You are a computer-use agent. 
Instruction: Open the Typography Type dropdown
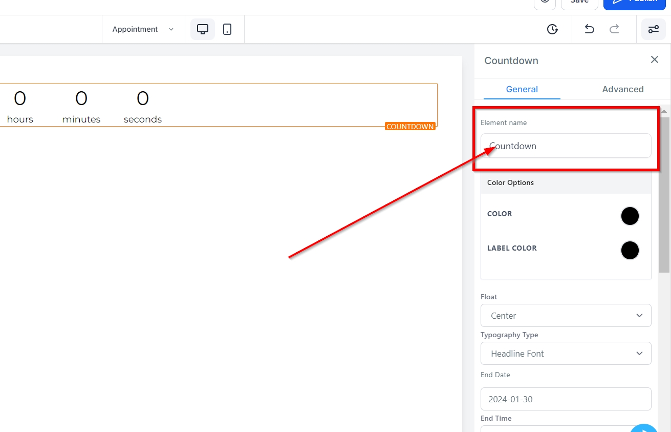(566, 354)
